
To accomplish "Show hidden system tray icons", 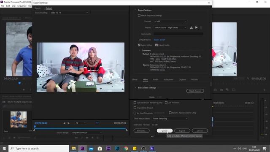I will click(235, 148).
